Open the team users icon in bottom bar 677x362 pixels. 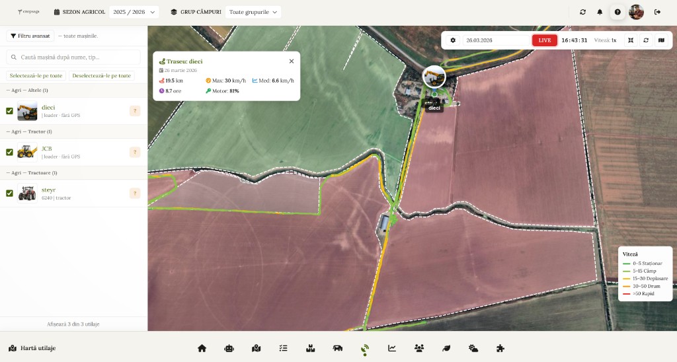click(419, 348)
